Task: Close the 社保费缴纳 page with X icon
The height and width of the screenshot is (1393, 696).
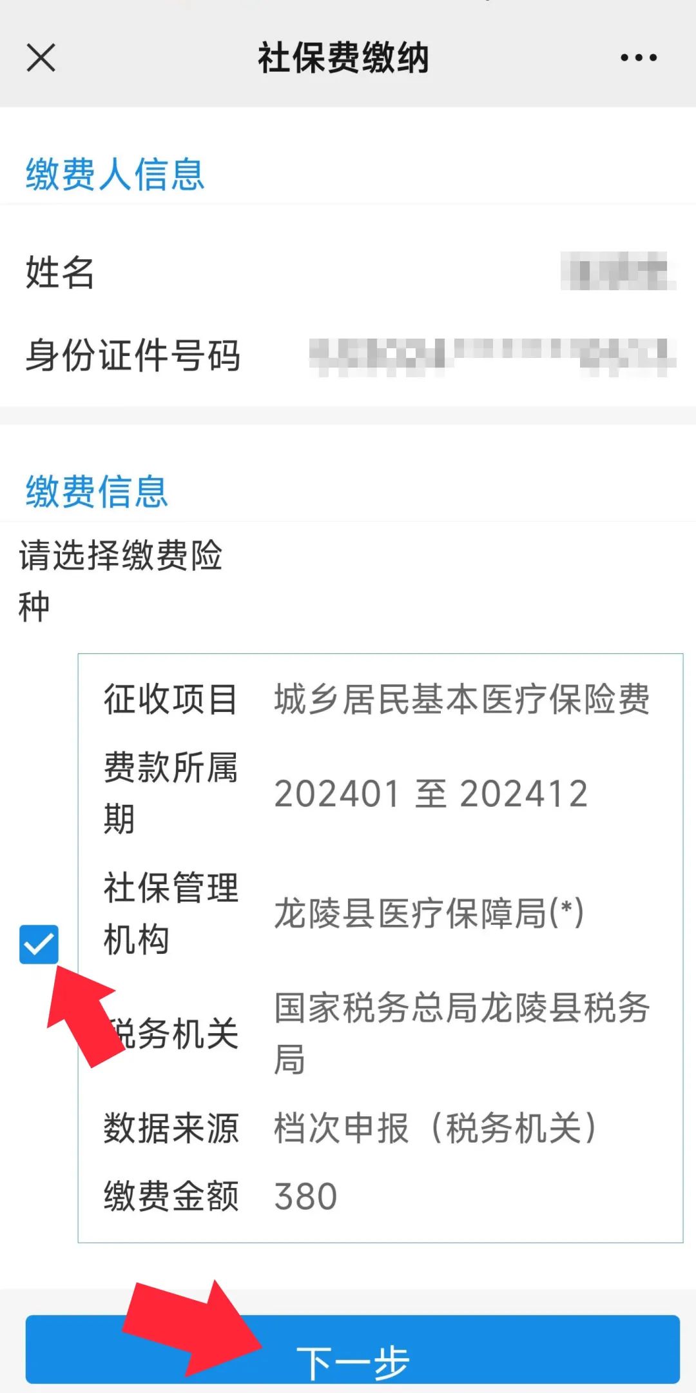Action: 41,57
